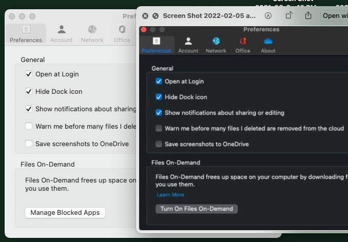Image resolution: width=348 pixels, height=242 pixels.
Task: Toggle Show notifications about sharing in light window
Action: 29,109
